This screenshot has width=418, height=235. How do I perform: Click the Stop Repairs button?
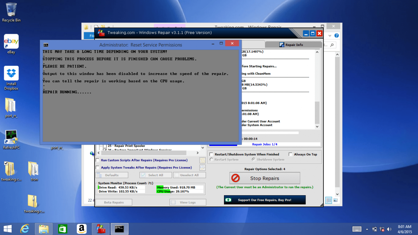265,178
